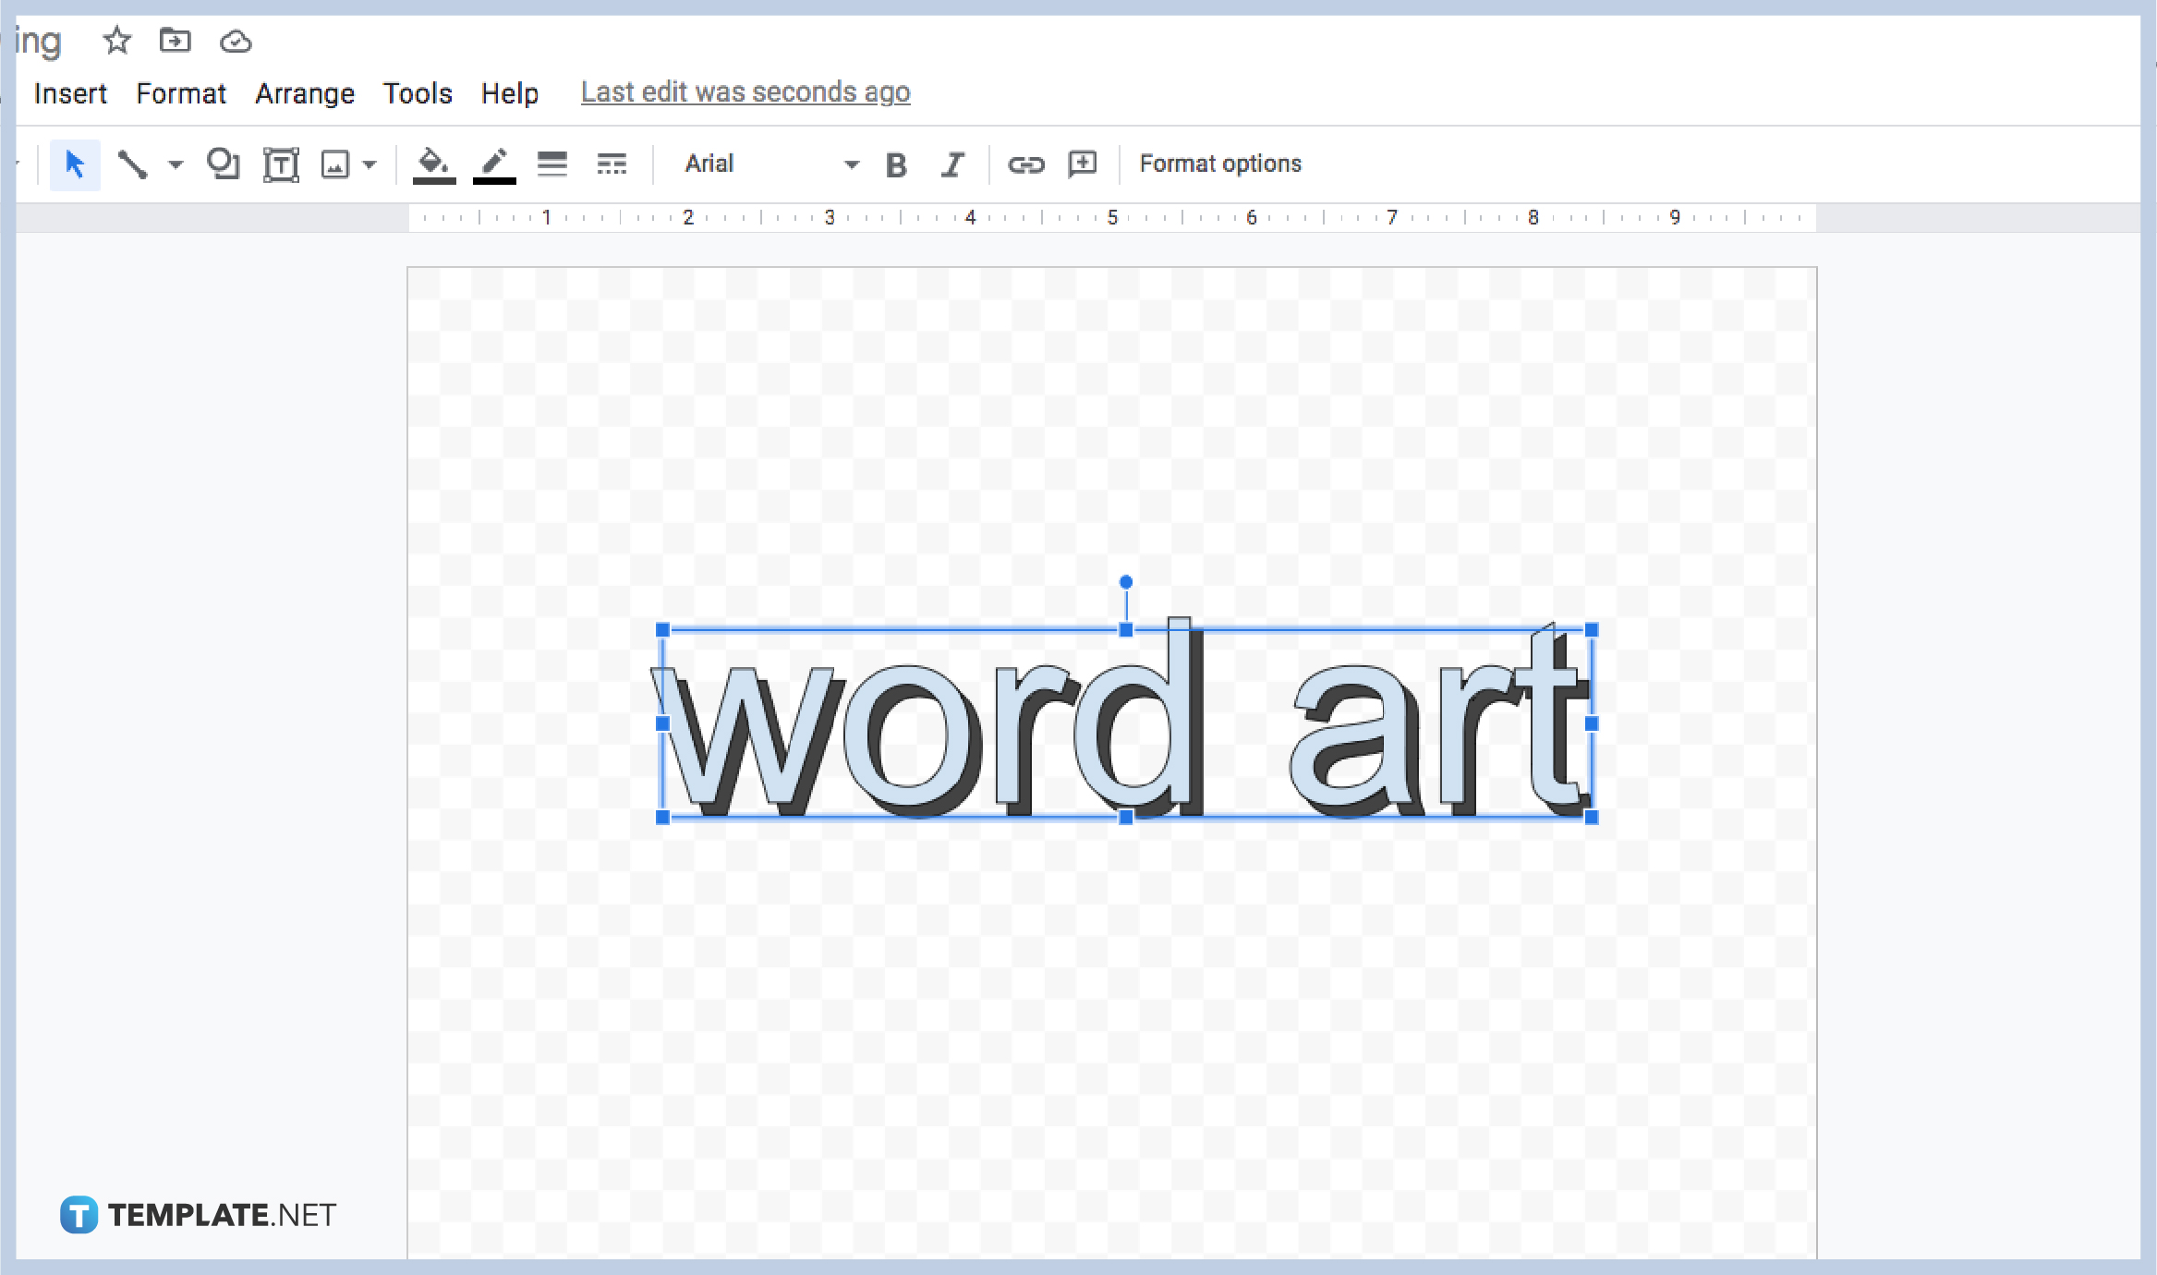Click the Fill color icon

(434, 164)
